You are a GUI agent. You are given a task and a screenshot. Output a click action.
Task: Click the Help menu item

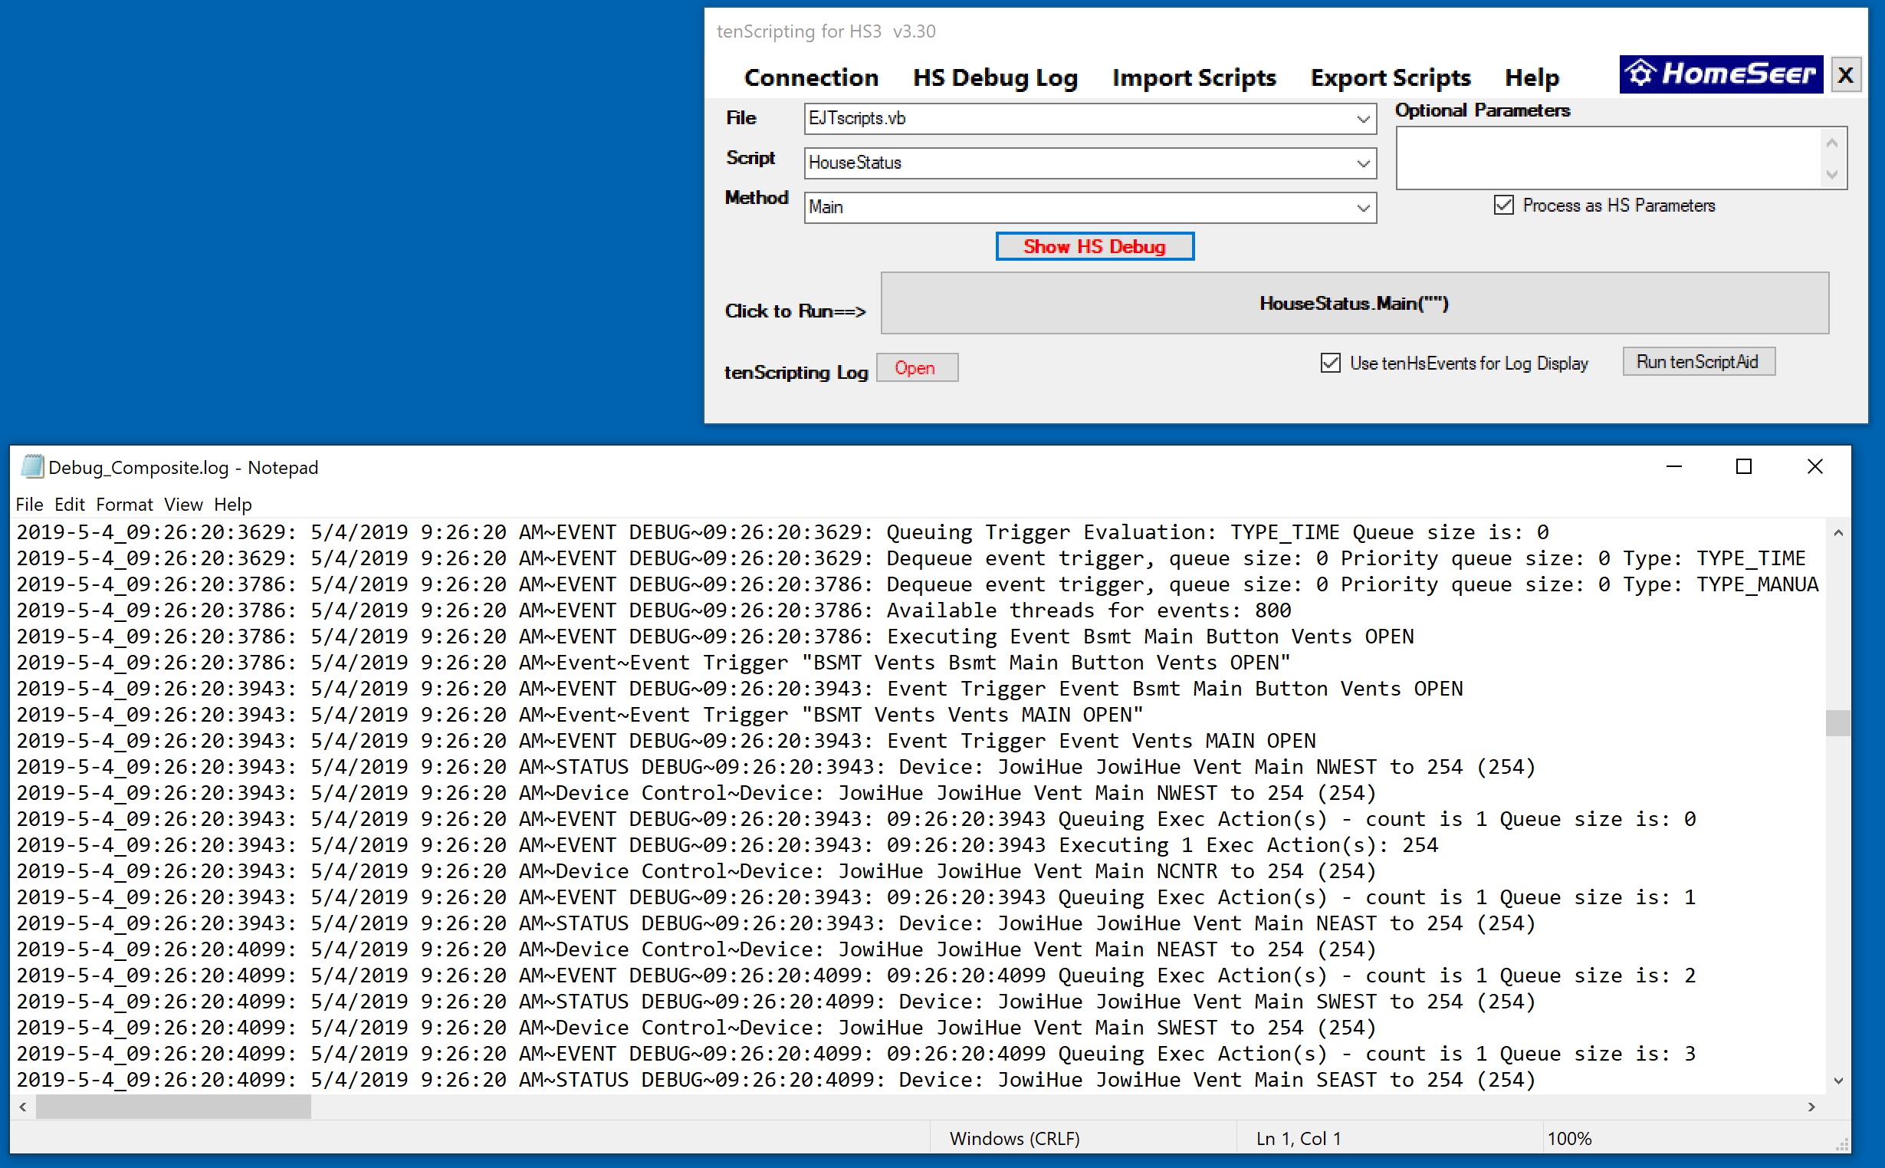(x=1532, y=77)
